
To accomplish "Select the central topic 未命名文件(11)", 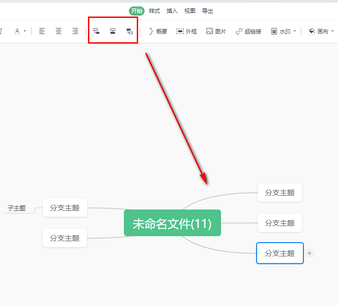I will [x=172, y=223].
